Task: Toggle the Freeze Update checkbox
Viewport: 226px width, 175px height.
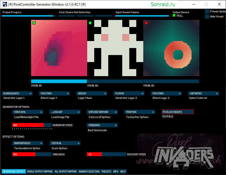Action: pyautogui.click(x=207, y=12)
